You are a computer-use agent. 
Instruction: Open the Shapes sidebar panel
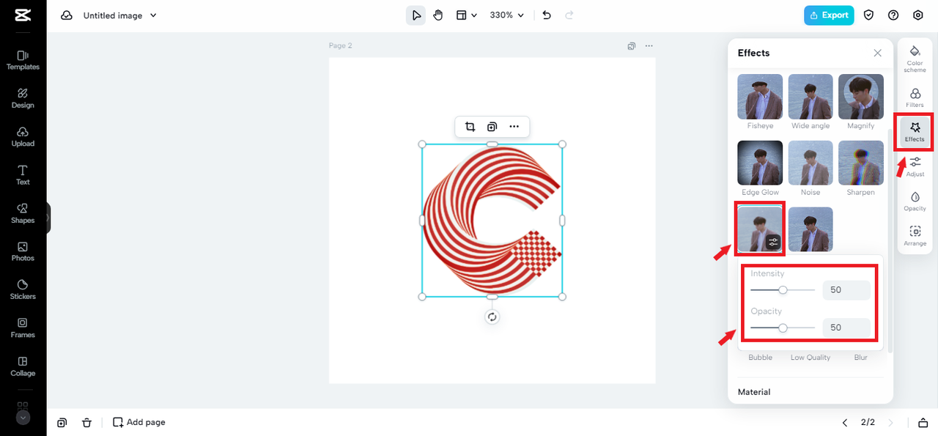[23, 213]
